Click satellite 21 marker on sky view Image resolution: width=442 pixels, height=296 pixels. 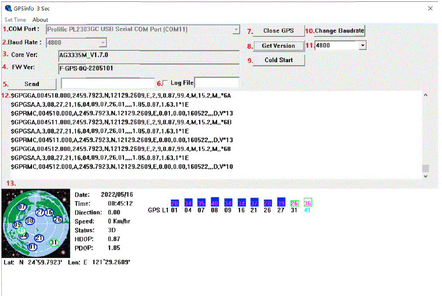click(39, 238)
